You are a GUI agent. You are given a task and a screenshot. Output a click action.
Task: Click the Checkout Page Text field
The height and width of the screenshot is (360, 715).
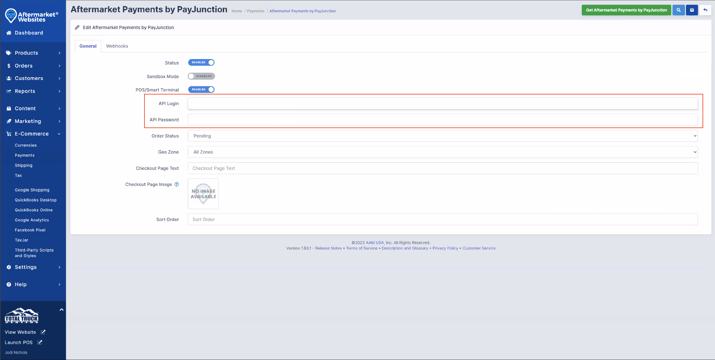443,168
